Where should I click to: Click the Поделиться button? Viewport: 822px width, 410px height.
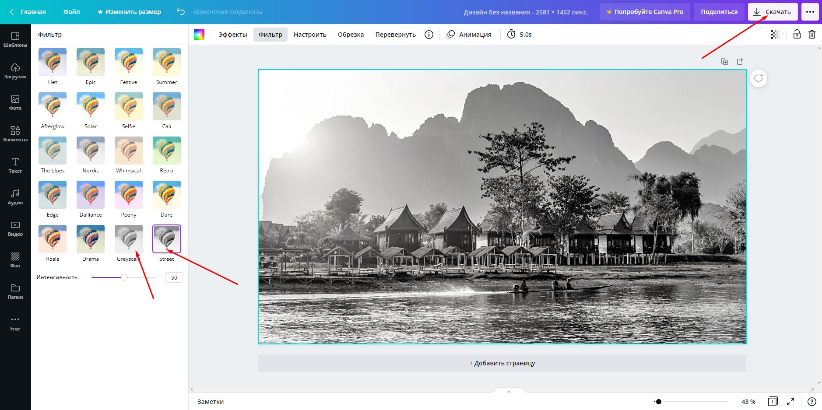click(x=718, y=12)
